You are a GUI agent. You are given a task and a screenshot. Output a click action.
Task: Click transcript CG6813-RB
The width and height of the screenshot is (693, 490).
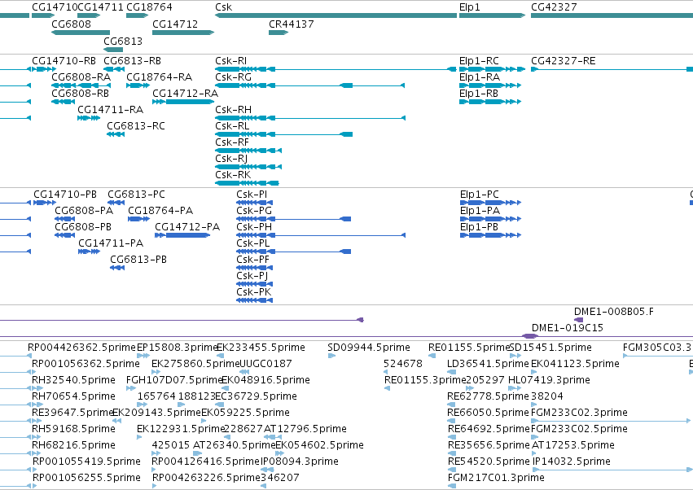coord(114,69)
